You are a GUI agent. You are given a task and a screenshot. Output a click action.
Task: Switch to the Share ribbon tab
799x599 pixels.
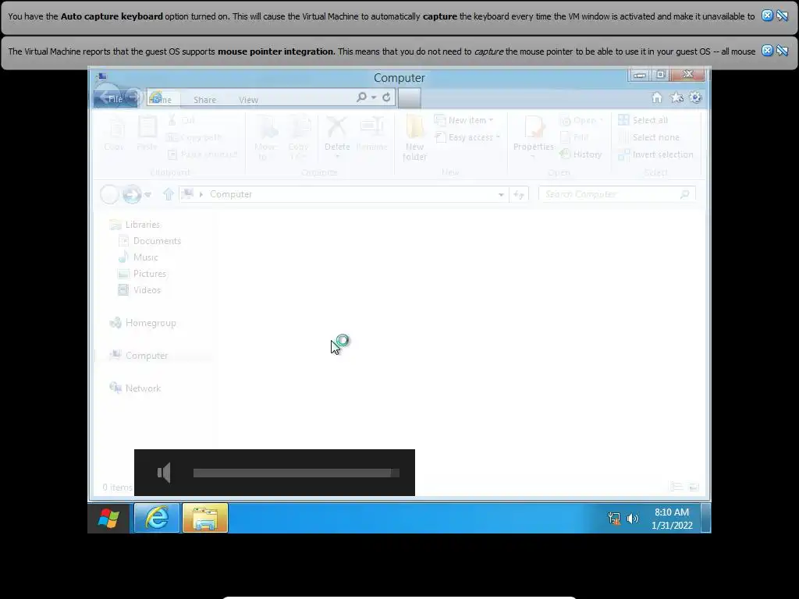[205, 100]
